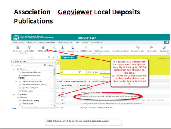
Task: Click the map Scale input field
Action: [x=105, y=72]
